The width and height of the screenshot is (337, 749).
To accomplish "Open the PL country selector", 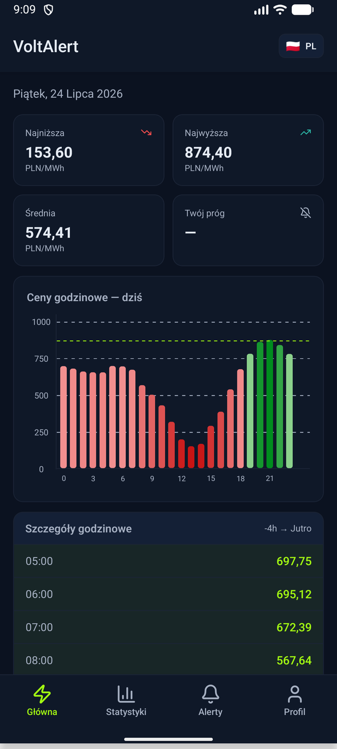I will click(301, 46).
